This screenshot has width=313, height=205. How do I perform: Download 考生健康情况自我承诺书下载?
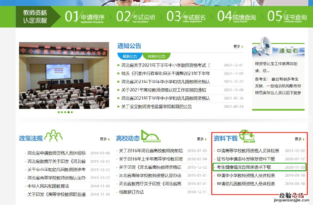point(244,167)
